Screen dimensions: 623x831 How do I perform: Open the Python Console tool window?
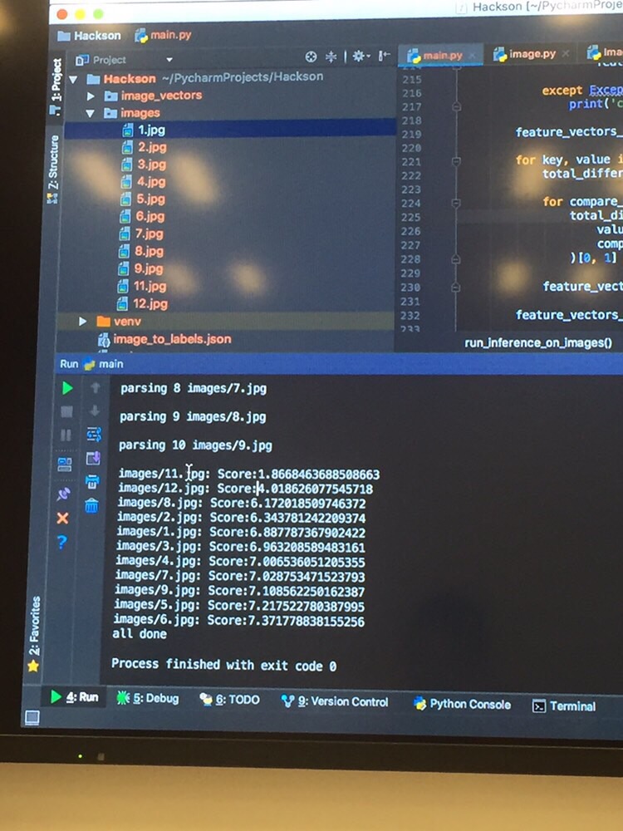(x=462, y=704)
